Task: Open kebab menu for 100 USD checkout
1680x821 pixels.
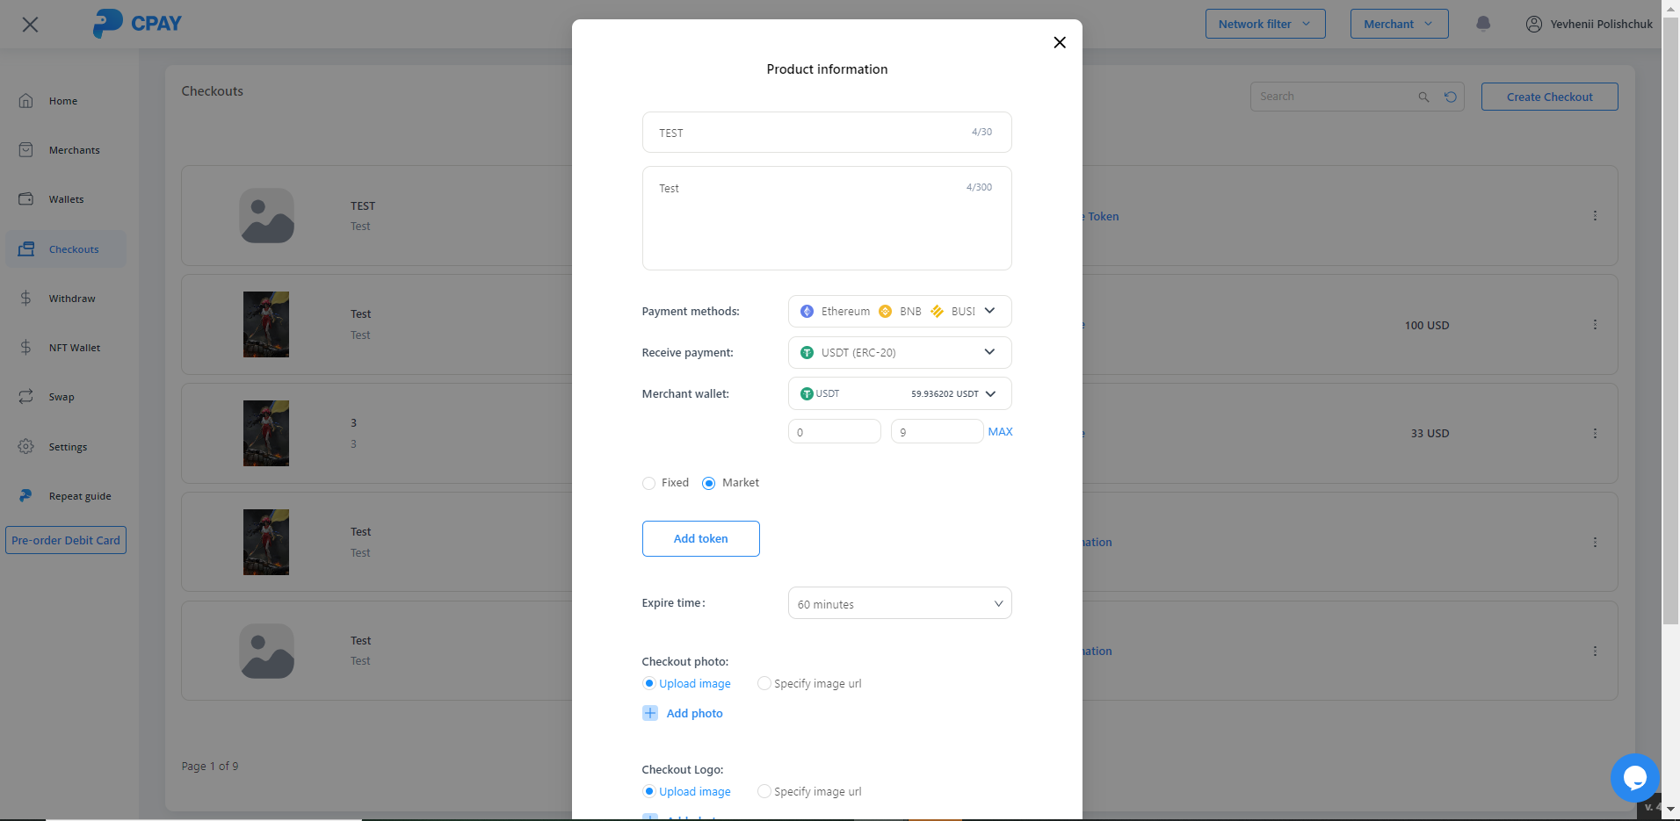Action: [x=1595, y=325]
